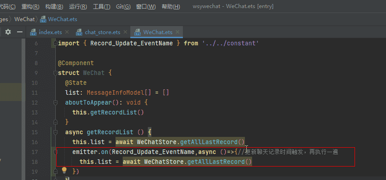Click emitter.on on line 17
The image size is (386, 180).
[x=90, y=152]
